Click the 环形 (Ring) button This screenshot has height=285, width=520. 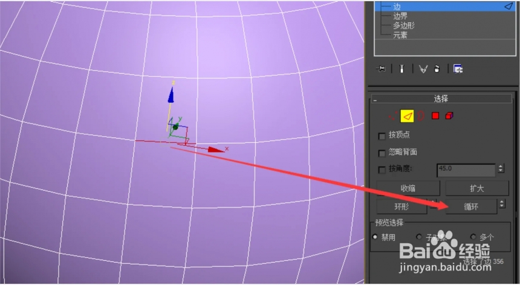click(x=401, y=207)
